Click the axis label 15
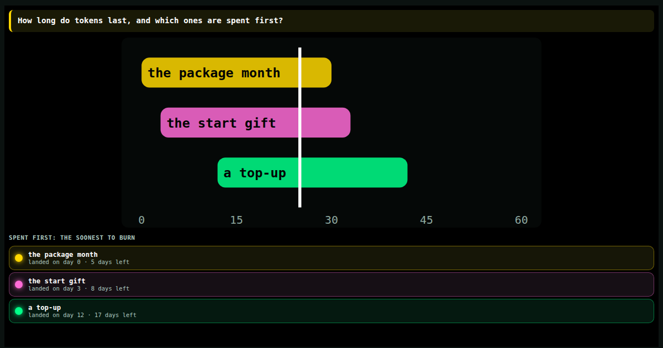The height and width of the screenshot is (348, 663). (236, 220)
